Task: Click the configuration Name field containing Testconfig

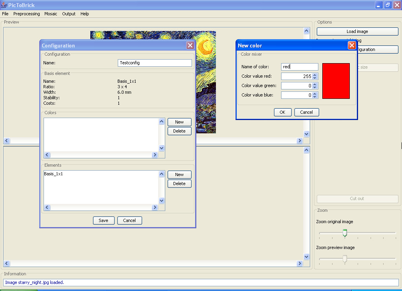Action: [155, 63]
